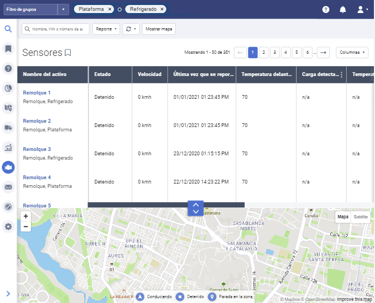Click the Filtro de grupos field
This screenshot has height=303, width=375.
(x=30, y=10)
